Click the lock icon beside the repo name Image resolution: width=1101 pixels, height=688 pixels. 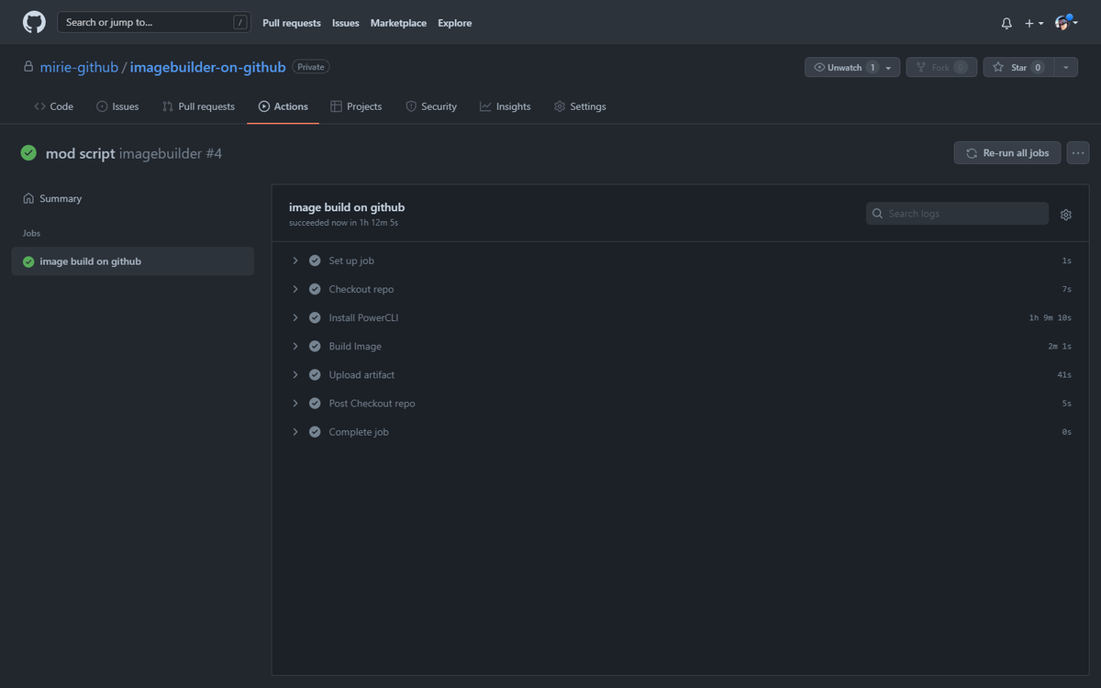28,67
